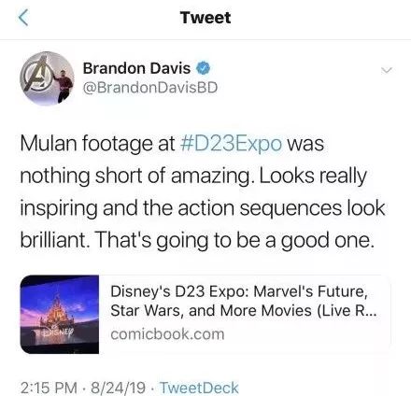Open the #D23Expo hashtag
Image resolution: width=411 pixels, height=396 pixels.
coord(231,144)
